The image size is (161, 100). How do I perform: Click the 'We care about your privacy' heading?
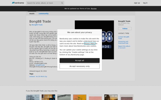[x=80, y=32]
